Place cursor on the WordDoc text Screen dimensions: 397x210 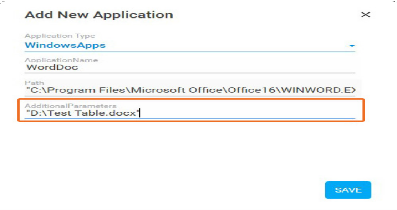[x=52, y=67]
